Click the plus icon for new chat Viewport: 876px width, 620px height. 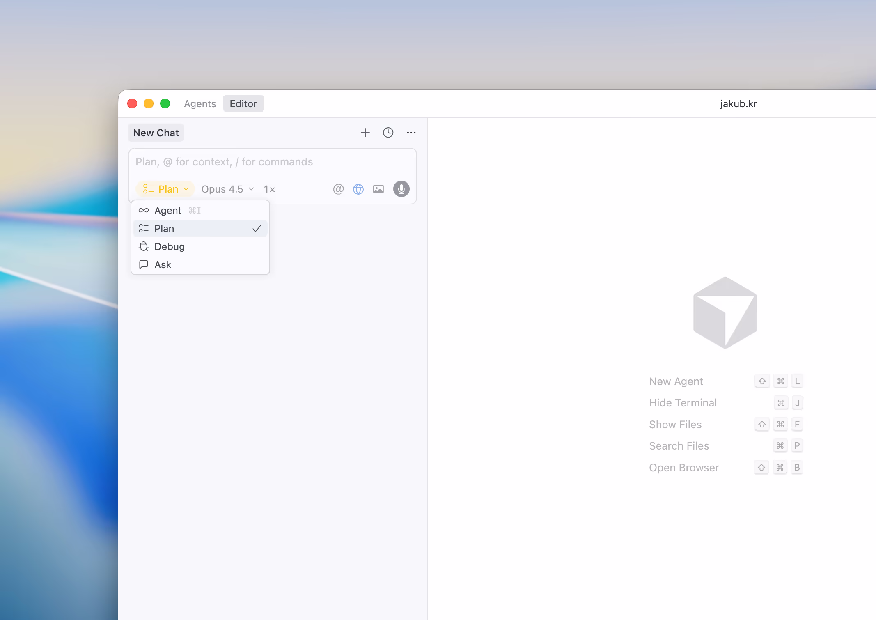pos(365,133)
